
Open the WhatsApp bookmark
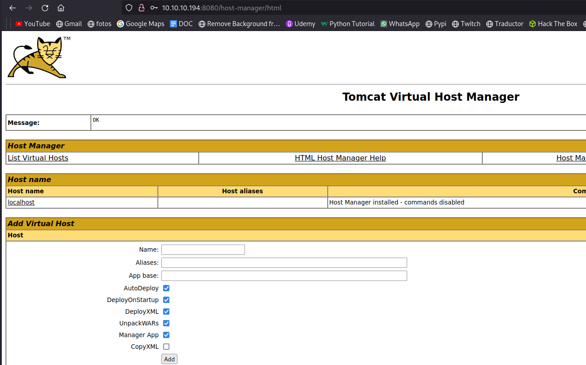click(x=400, y=24)
